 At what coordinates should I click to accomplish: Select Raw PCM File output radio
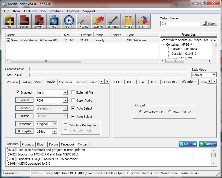tap(170, 112)
